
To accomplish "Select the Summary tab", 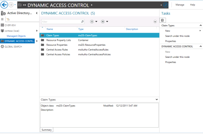I will point(47,130).
